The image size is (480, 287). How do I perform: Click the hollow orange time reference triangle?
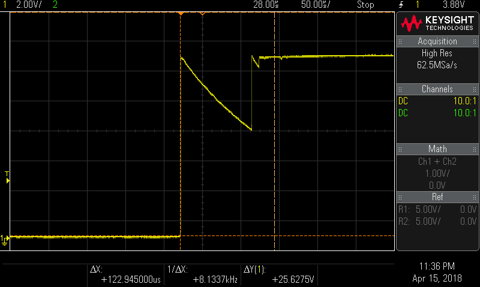coord(203,13)
